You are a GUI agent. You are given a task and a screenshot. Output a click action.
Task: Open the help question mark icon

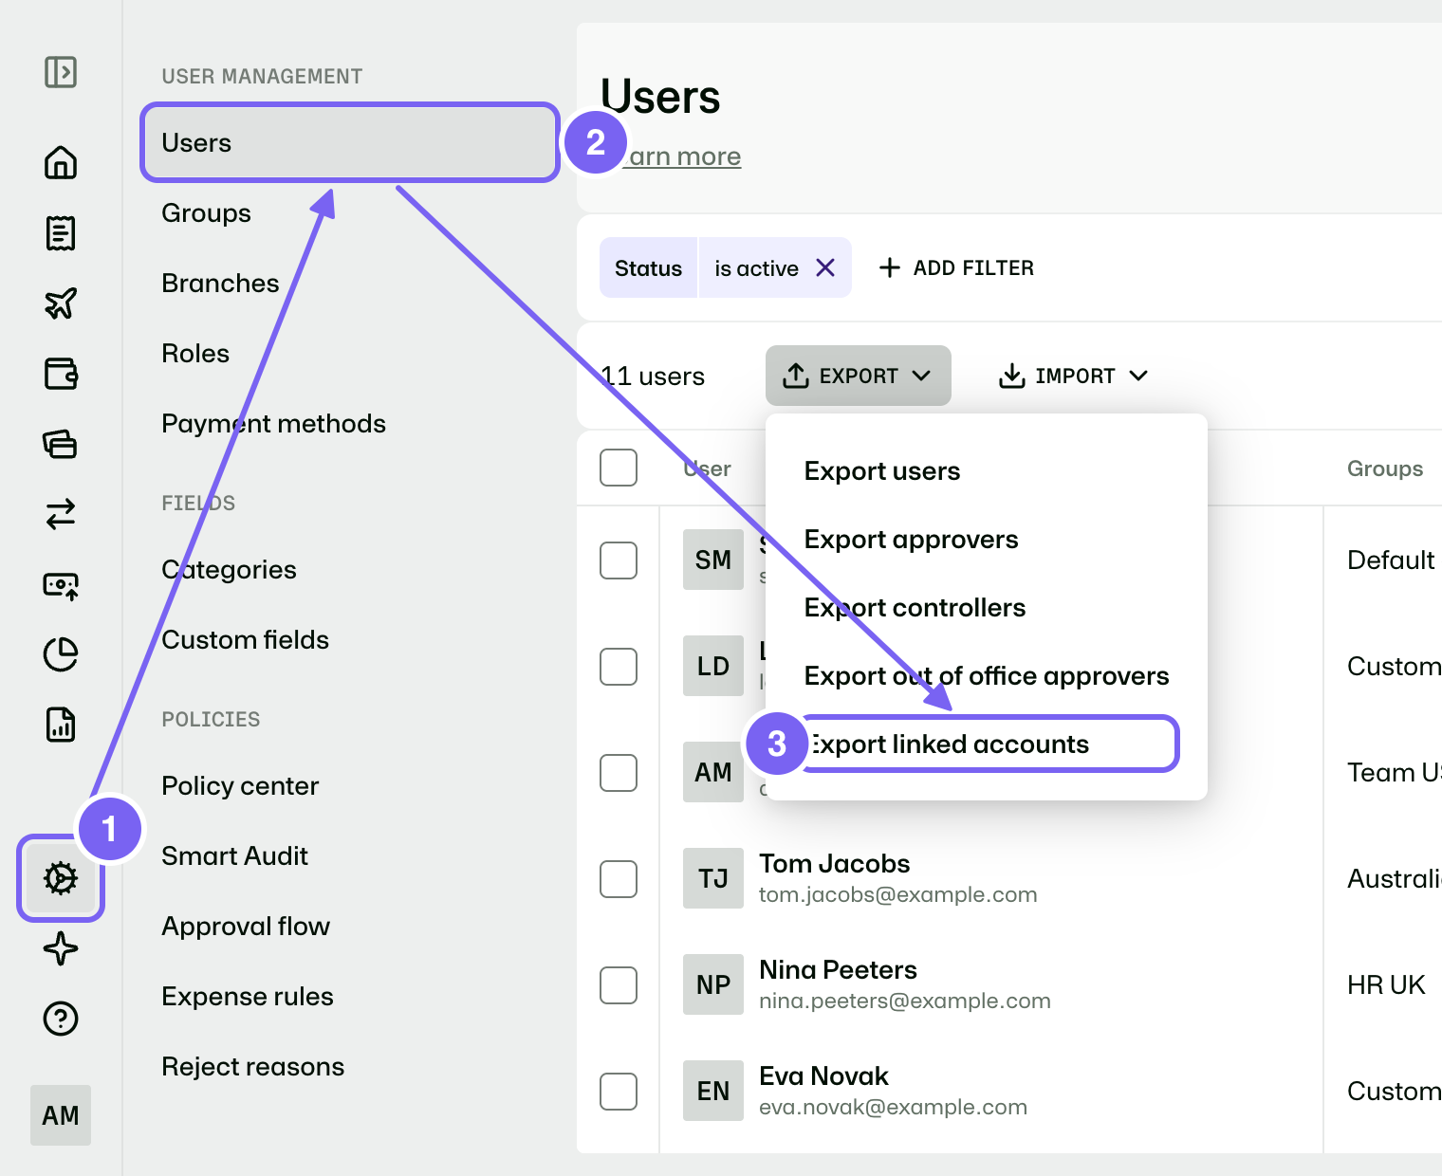pos(61,1019)
